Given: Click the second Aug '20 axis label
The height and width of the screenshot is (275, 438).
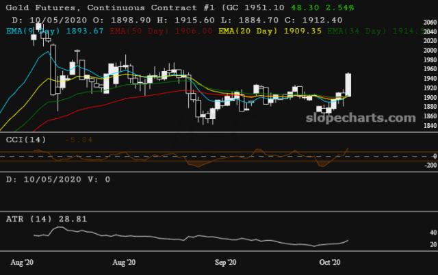Looking at the screenshot, I should (124, 262).
